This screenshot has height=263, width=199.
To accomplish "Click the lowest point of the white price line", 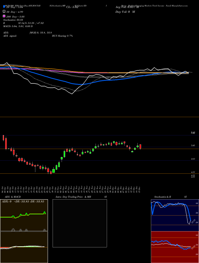I will point(72,94).
